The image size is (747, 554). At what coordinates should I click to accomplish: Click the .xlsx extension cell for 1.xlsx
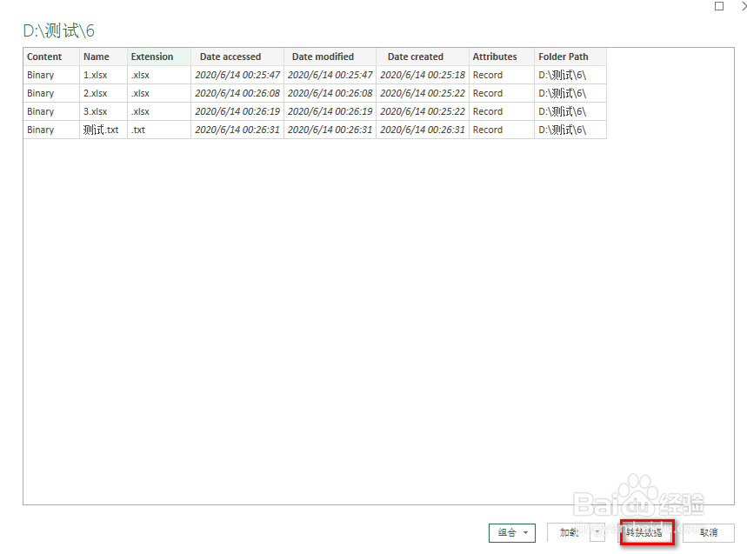(159, 76)
